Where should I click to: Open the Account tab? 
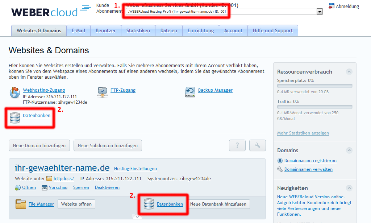233,30
